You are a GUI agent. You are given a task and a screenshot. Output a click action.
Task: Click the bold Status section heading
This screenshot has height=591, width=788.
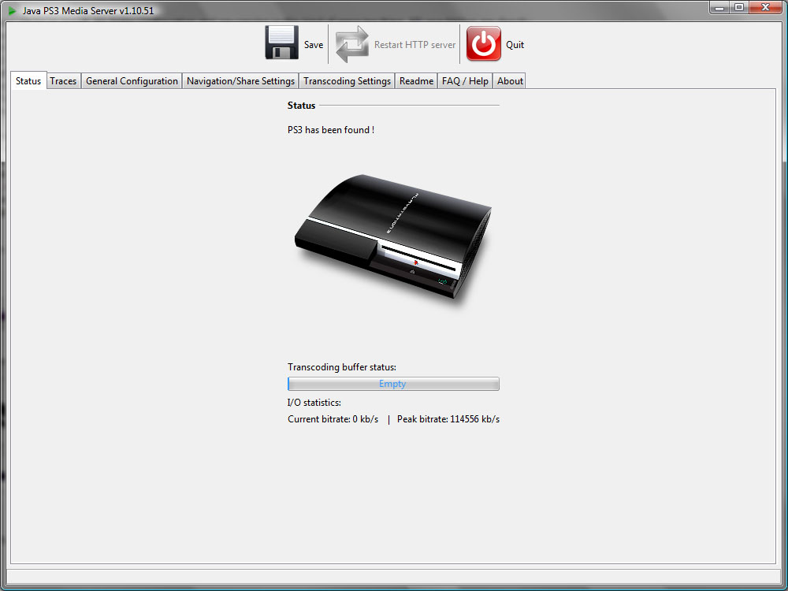pos(302,106)
